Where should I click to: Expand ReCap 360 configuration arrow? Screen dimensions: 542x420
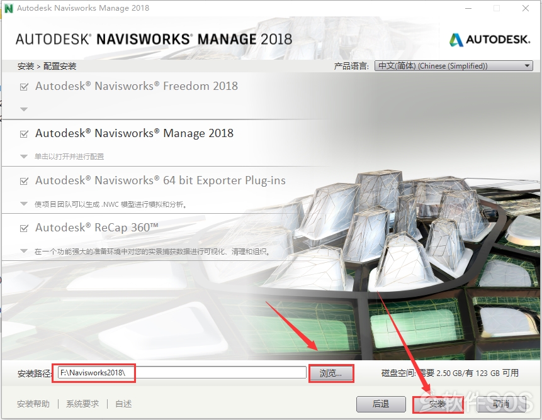(24, 251)
